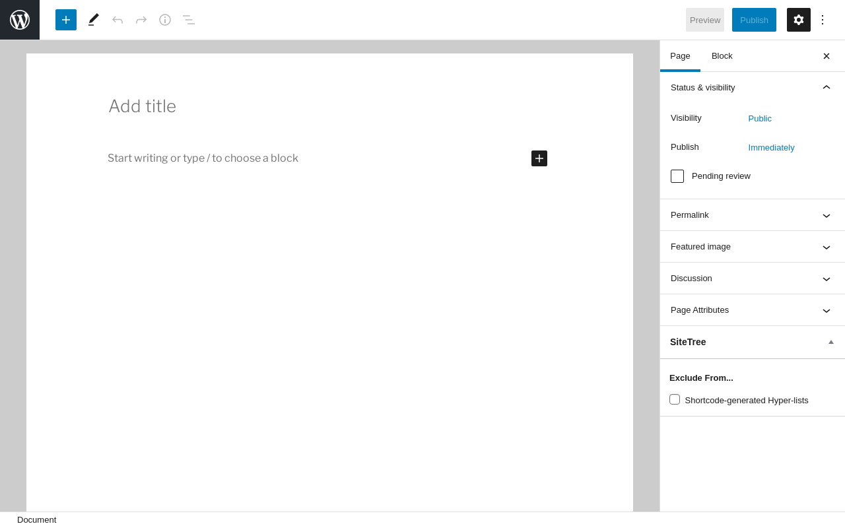This screenshot has height=528, width=845.
Task: Close the settings sidebar panel
Action: [x=827, y=56]
